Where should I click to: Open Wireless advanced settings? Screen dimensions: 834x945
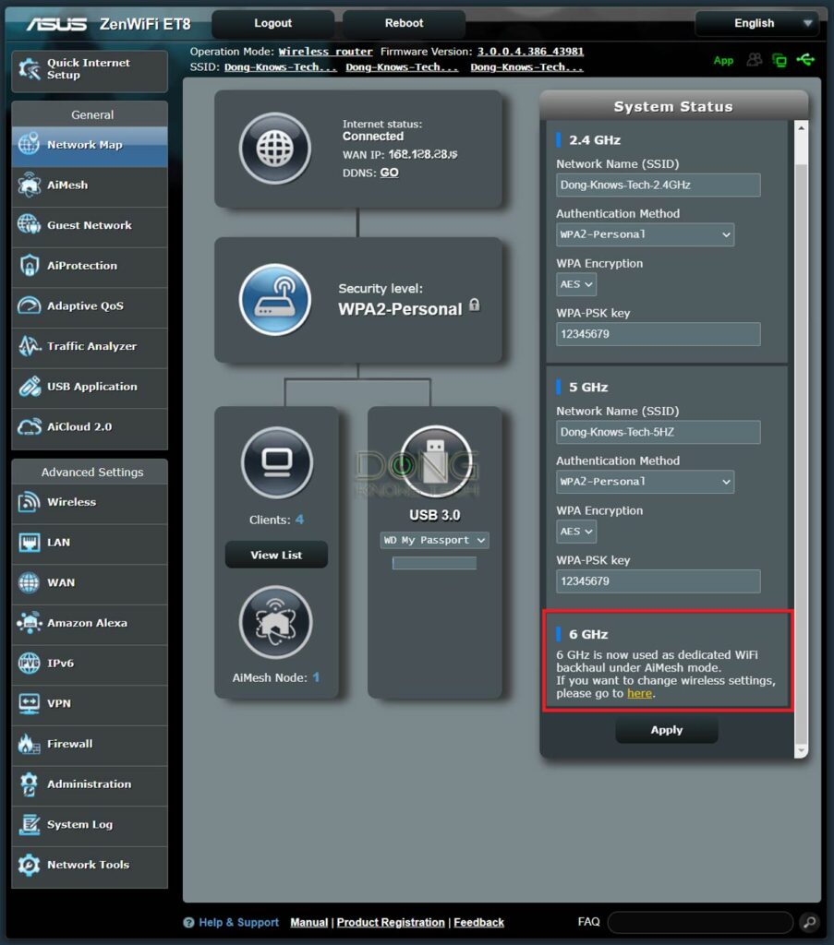[90, 502]
